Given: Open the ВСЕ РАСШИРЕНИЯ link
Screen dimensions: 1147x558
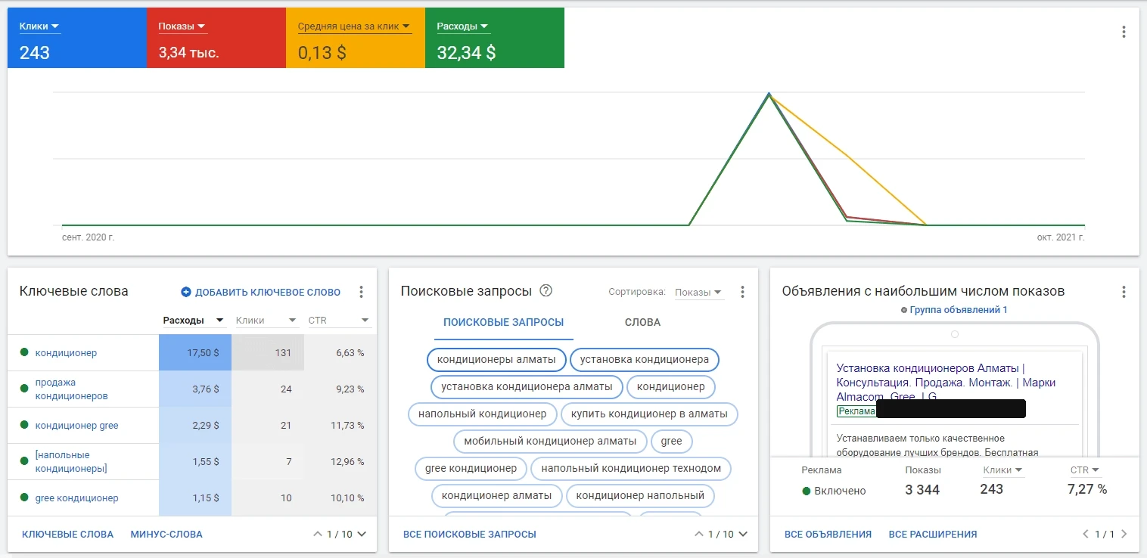Looking at the screenshot, I should (x=933, y=535).
